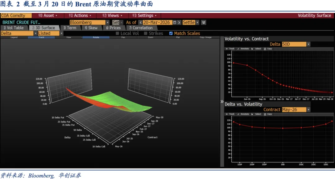
Task: Open the 50D delta dropdown
Action: (308, 44)
